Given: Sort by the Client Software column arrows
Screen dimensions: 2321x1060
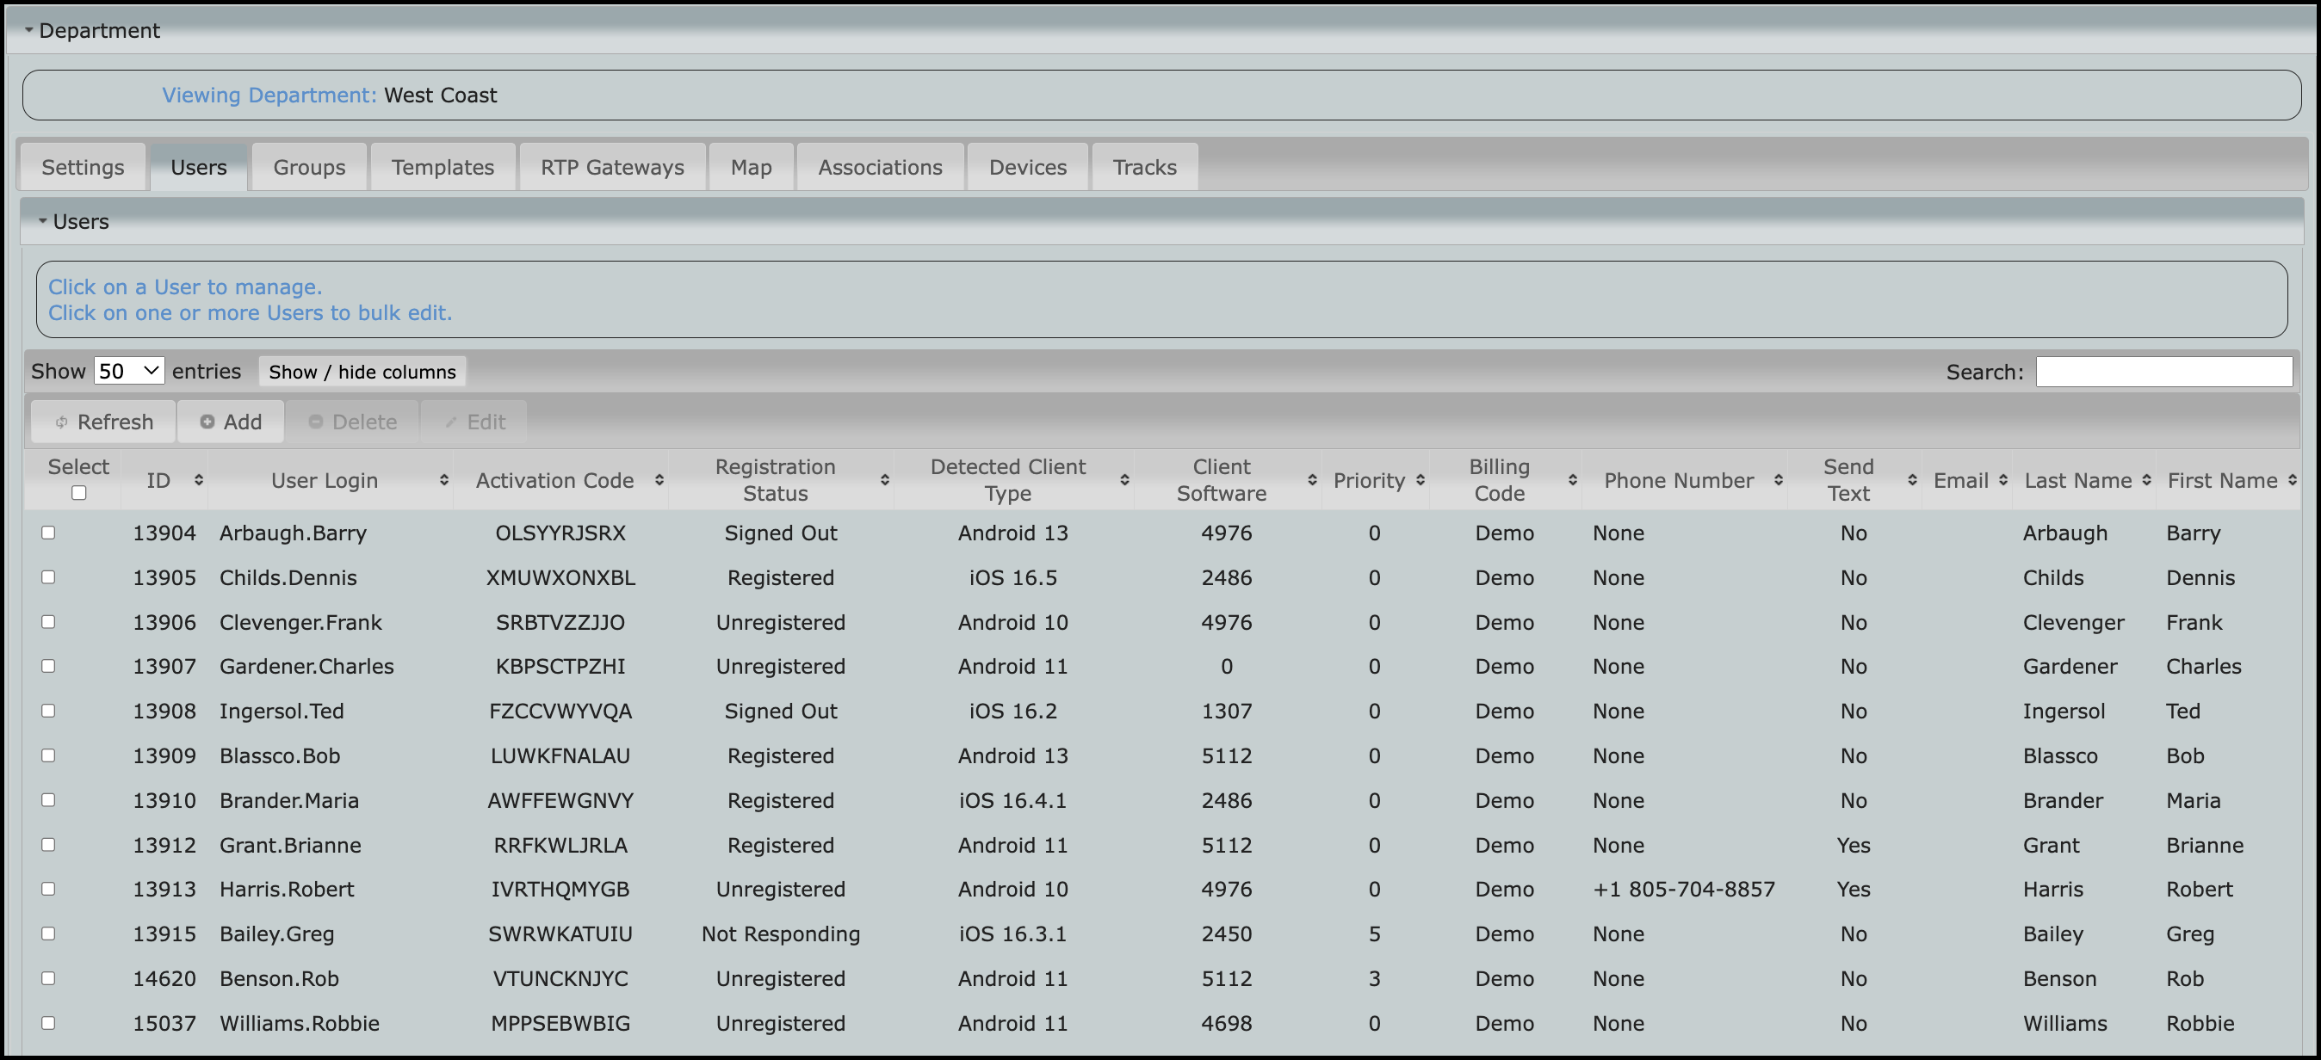Looking at the screenshot, I should tap(1312, 480).
